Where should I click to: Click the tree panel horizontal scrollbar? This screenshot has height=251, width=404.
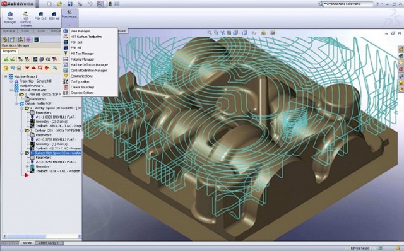(41, 236)
